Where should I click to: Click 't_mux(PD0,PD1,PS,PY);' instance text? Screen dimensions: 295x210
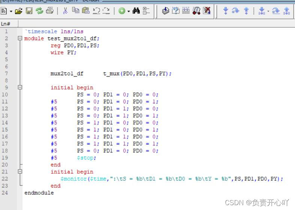137,74
